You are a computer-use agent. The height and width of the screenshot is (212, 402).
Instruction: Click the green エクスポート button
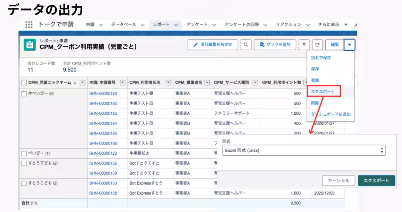point(376,180)
